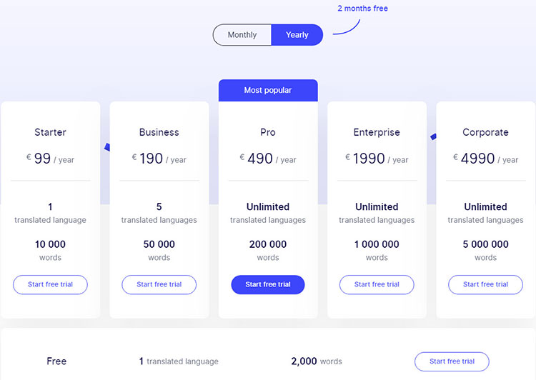
Task: Start free trial for Business plan
Action: 159,284
